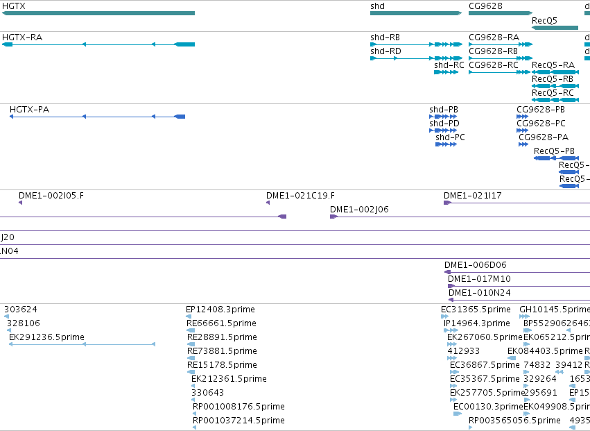Select the shd-RD transcript
The image size is (590, 431).
pos(416,58)
